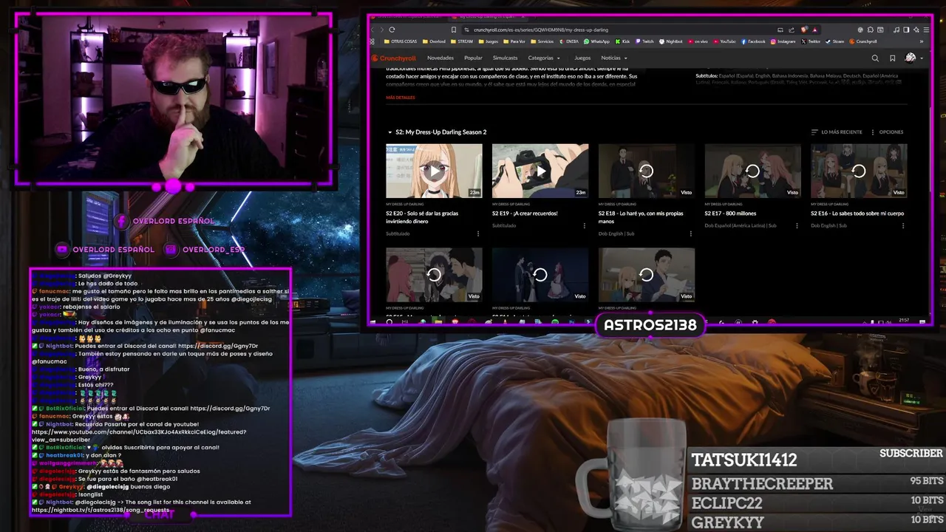Screen dimensions: 946x532
Task: Open the Crunchyroll watchlist bookmark icon
Action: point(893,58)
